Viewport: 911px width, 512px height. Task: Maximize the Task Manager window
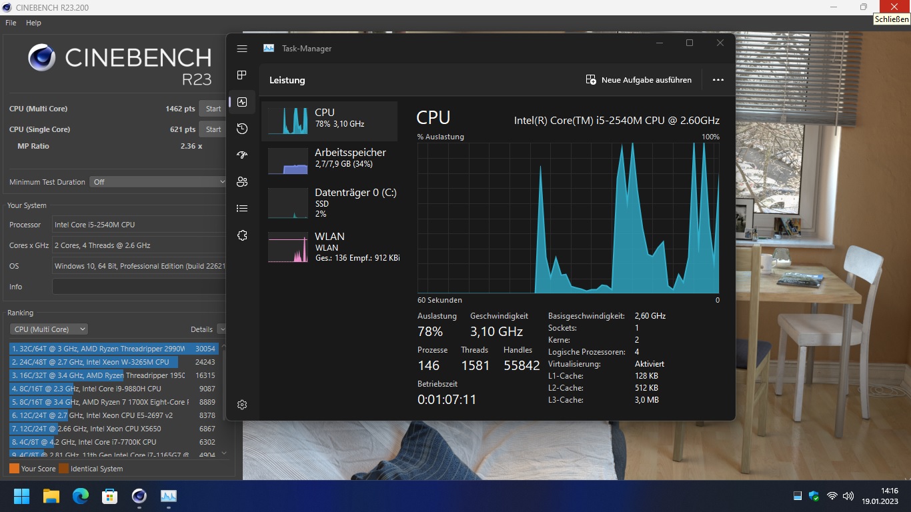pyautogui.click(x=690, y=43)
